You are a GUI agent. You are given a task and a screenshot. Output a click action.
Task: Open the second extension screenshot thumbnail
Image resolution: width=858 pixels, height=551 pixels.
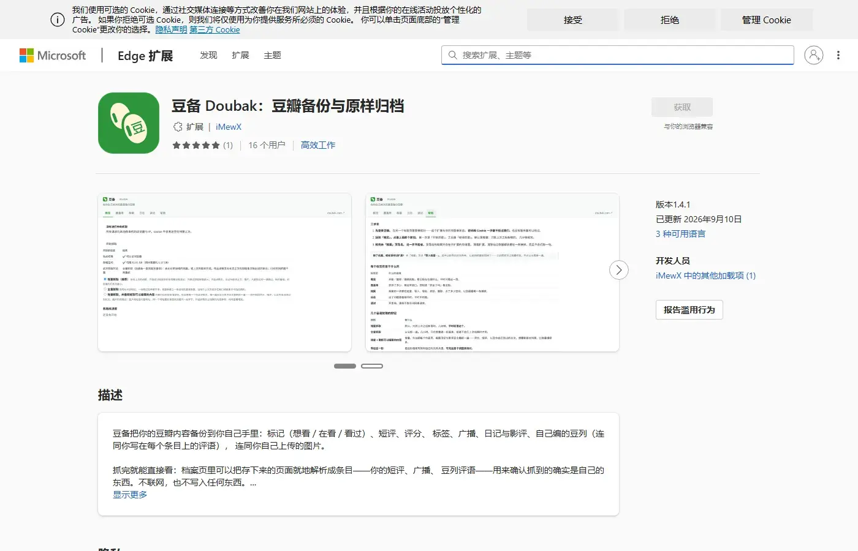click(x=492, y=272)
